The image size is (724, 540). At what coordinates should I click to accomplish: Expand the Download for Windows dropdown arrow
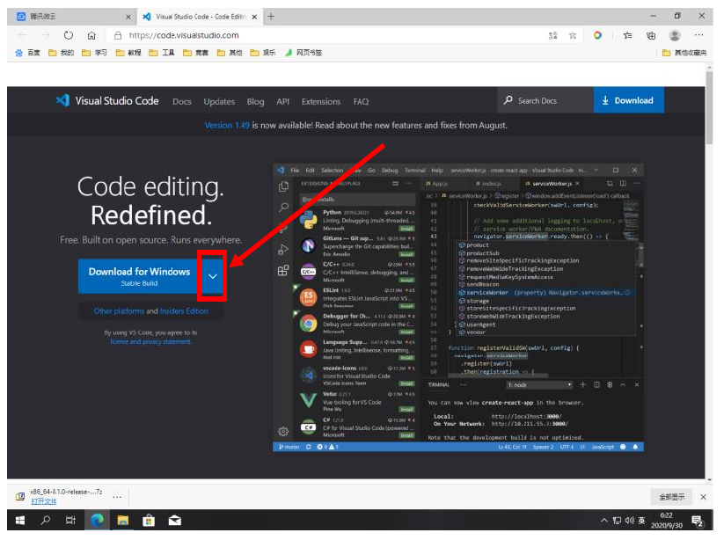(x=212, y=276)
